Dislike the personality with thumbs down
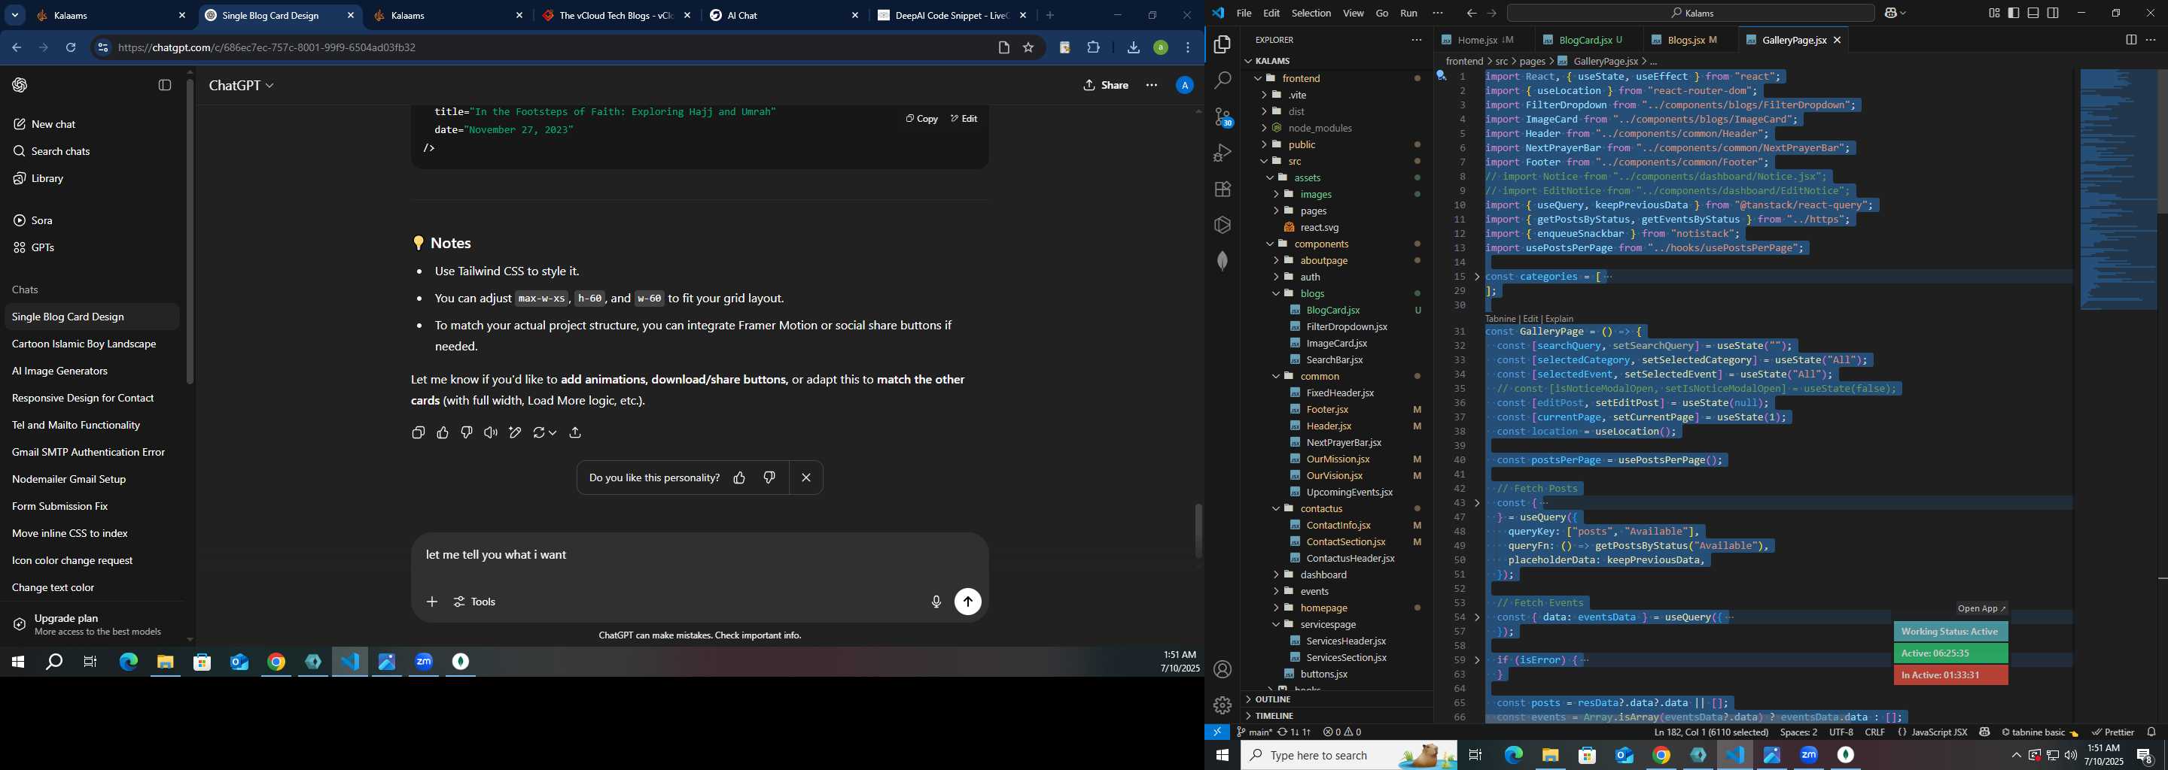 (x=769, y=477)
